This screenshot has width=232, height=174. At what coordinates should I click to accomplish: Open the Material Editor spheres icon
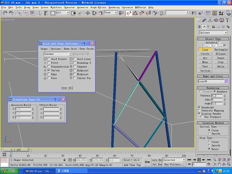pos(221,13)
